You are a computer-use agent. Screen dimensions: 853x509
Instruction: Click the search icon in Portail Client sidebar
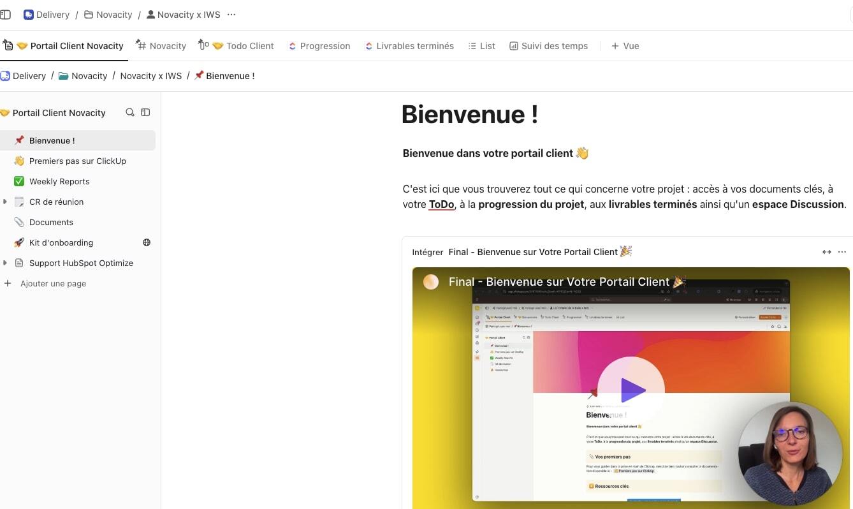(130, 112)
